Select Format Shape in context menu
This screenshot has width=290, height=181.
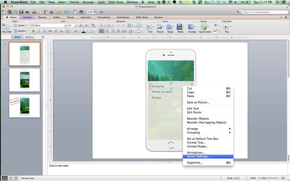pyautogui.click(x=208, y=146)
